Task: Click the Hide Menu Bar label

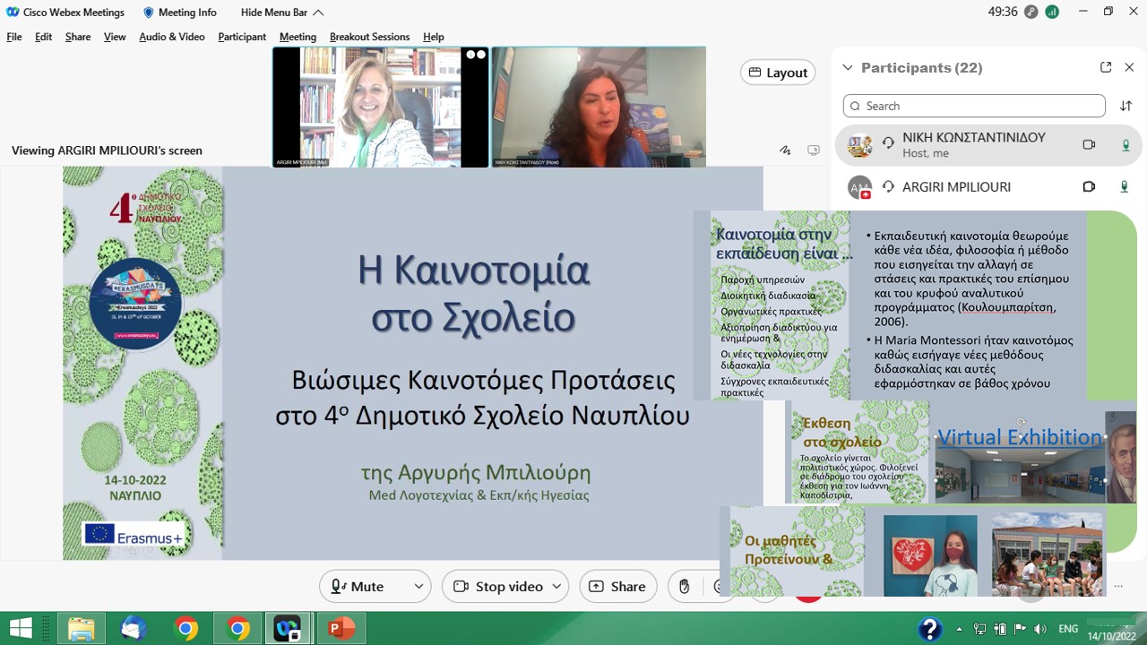Action: pyautogui.click(x=274, y=13)
